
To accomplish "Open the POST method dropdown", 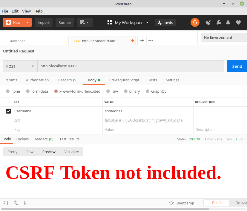I will tap(20, 66).
